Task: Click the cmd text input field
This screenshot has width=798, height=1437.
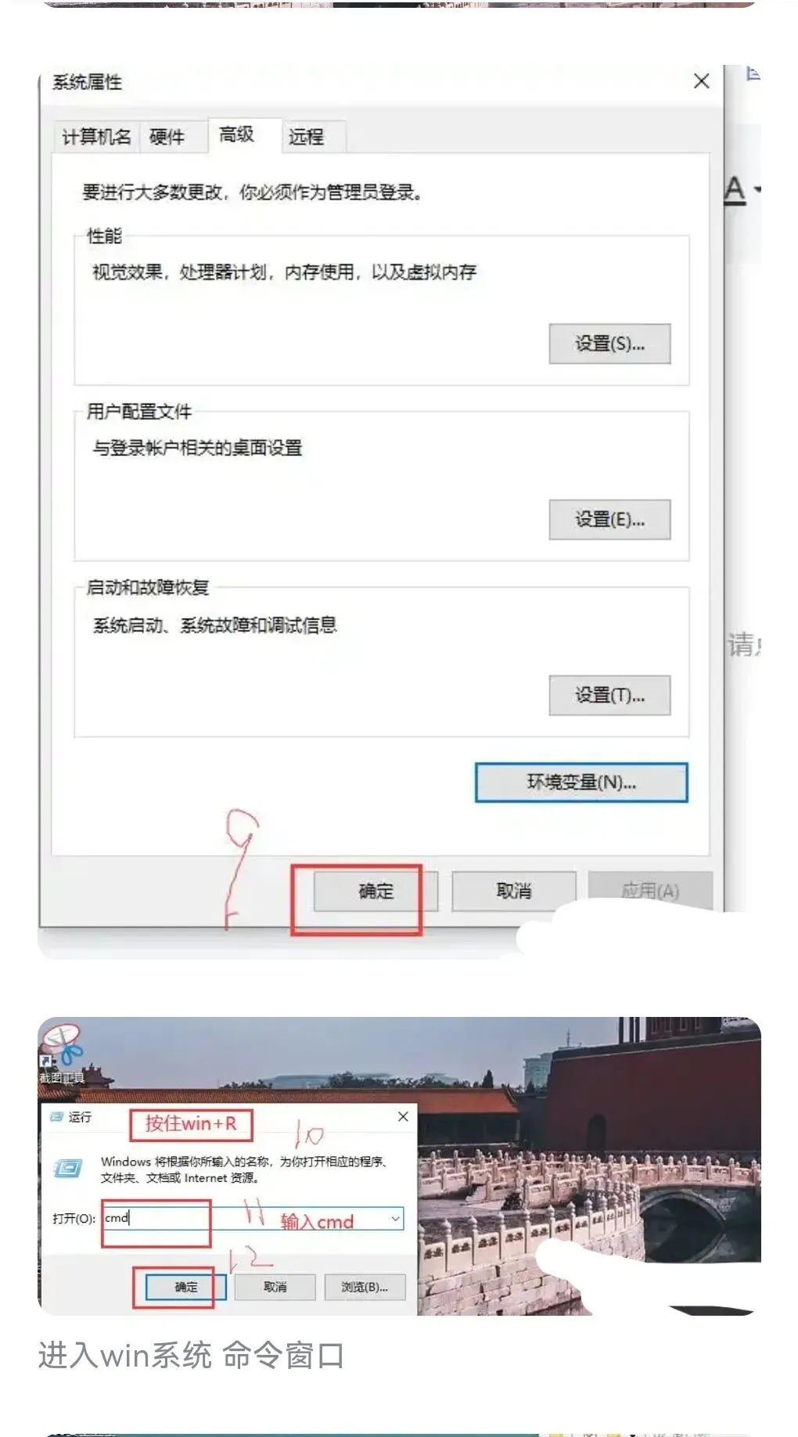Action: [252, 1218]
